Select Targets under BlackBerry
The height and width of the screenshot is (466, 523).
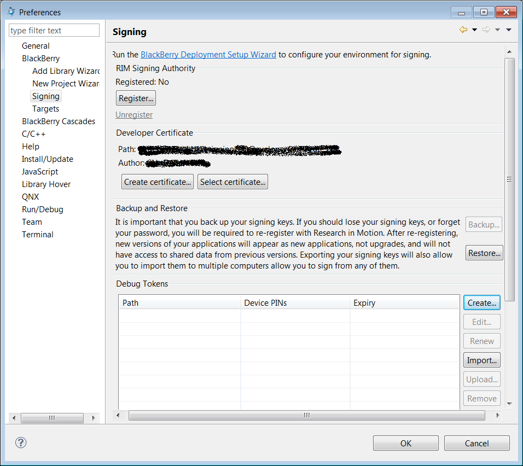45,109
